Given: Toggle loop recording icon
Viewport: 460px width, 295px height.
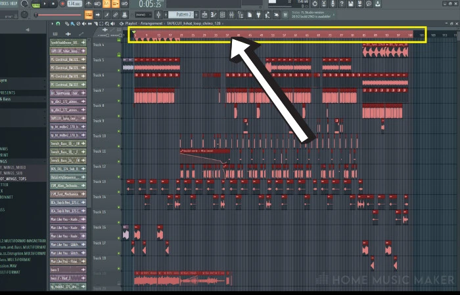Looking at the screenshot, I should [124, 4].
